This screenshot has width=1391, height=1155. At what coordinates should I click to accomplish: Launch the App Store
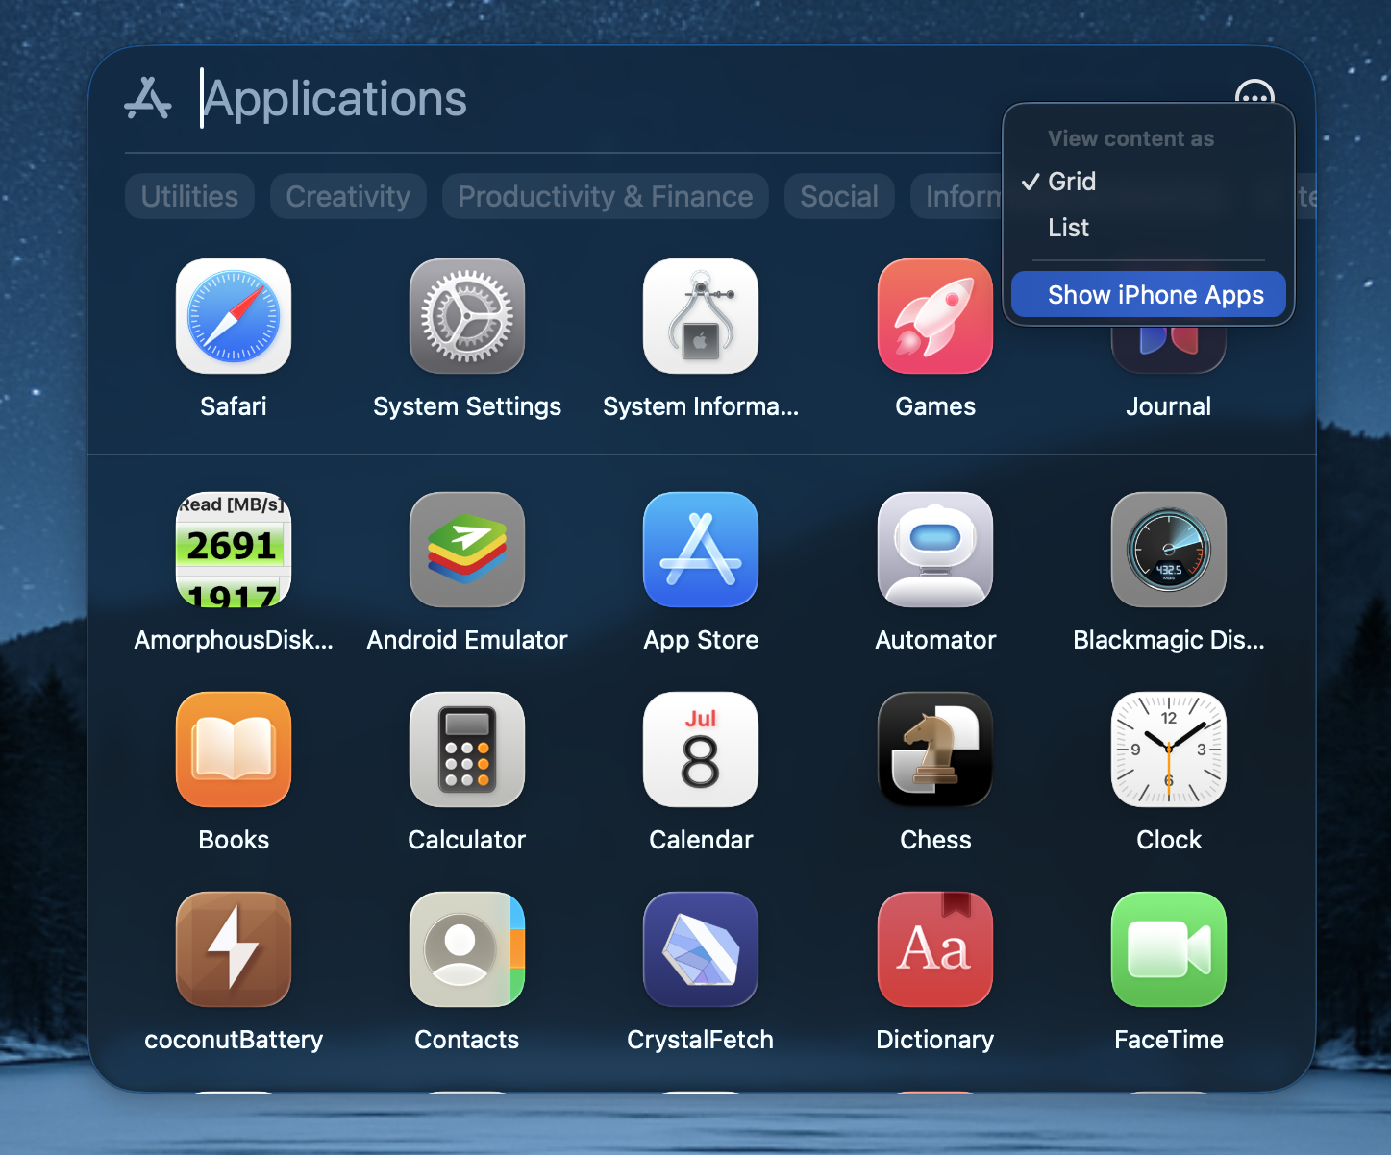tap(700, 550)
